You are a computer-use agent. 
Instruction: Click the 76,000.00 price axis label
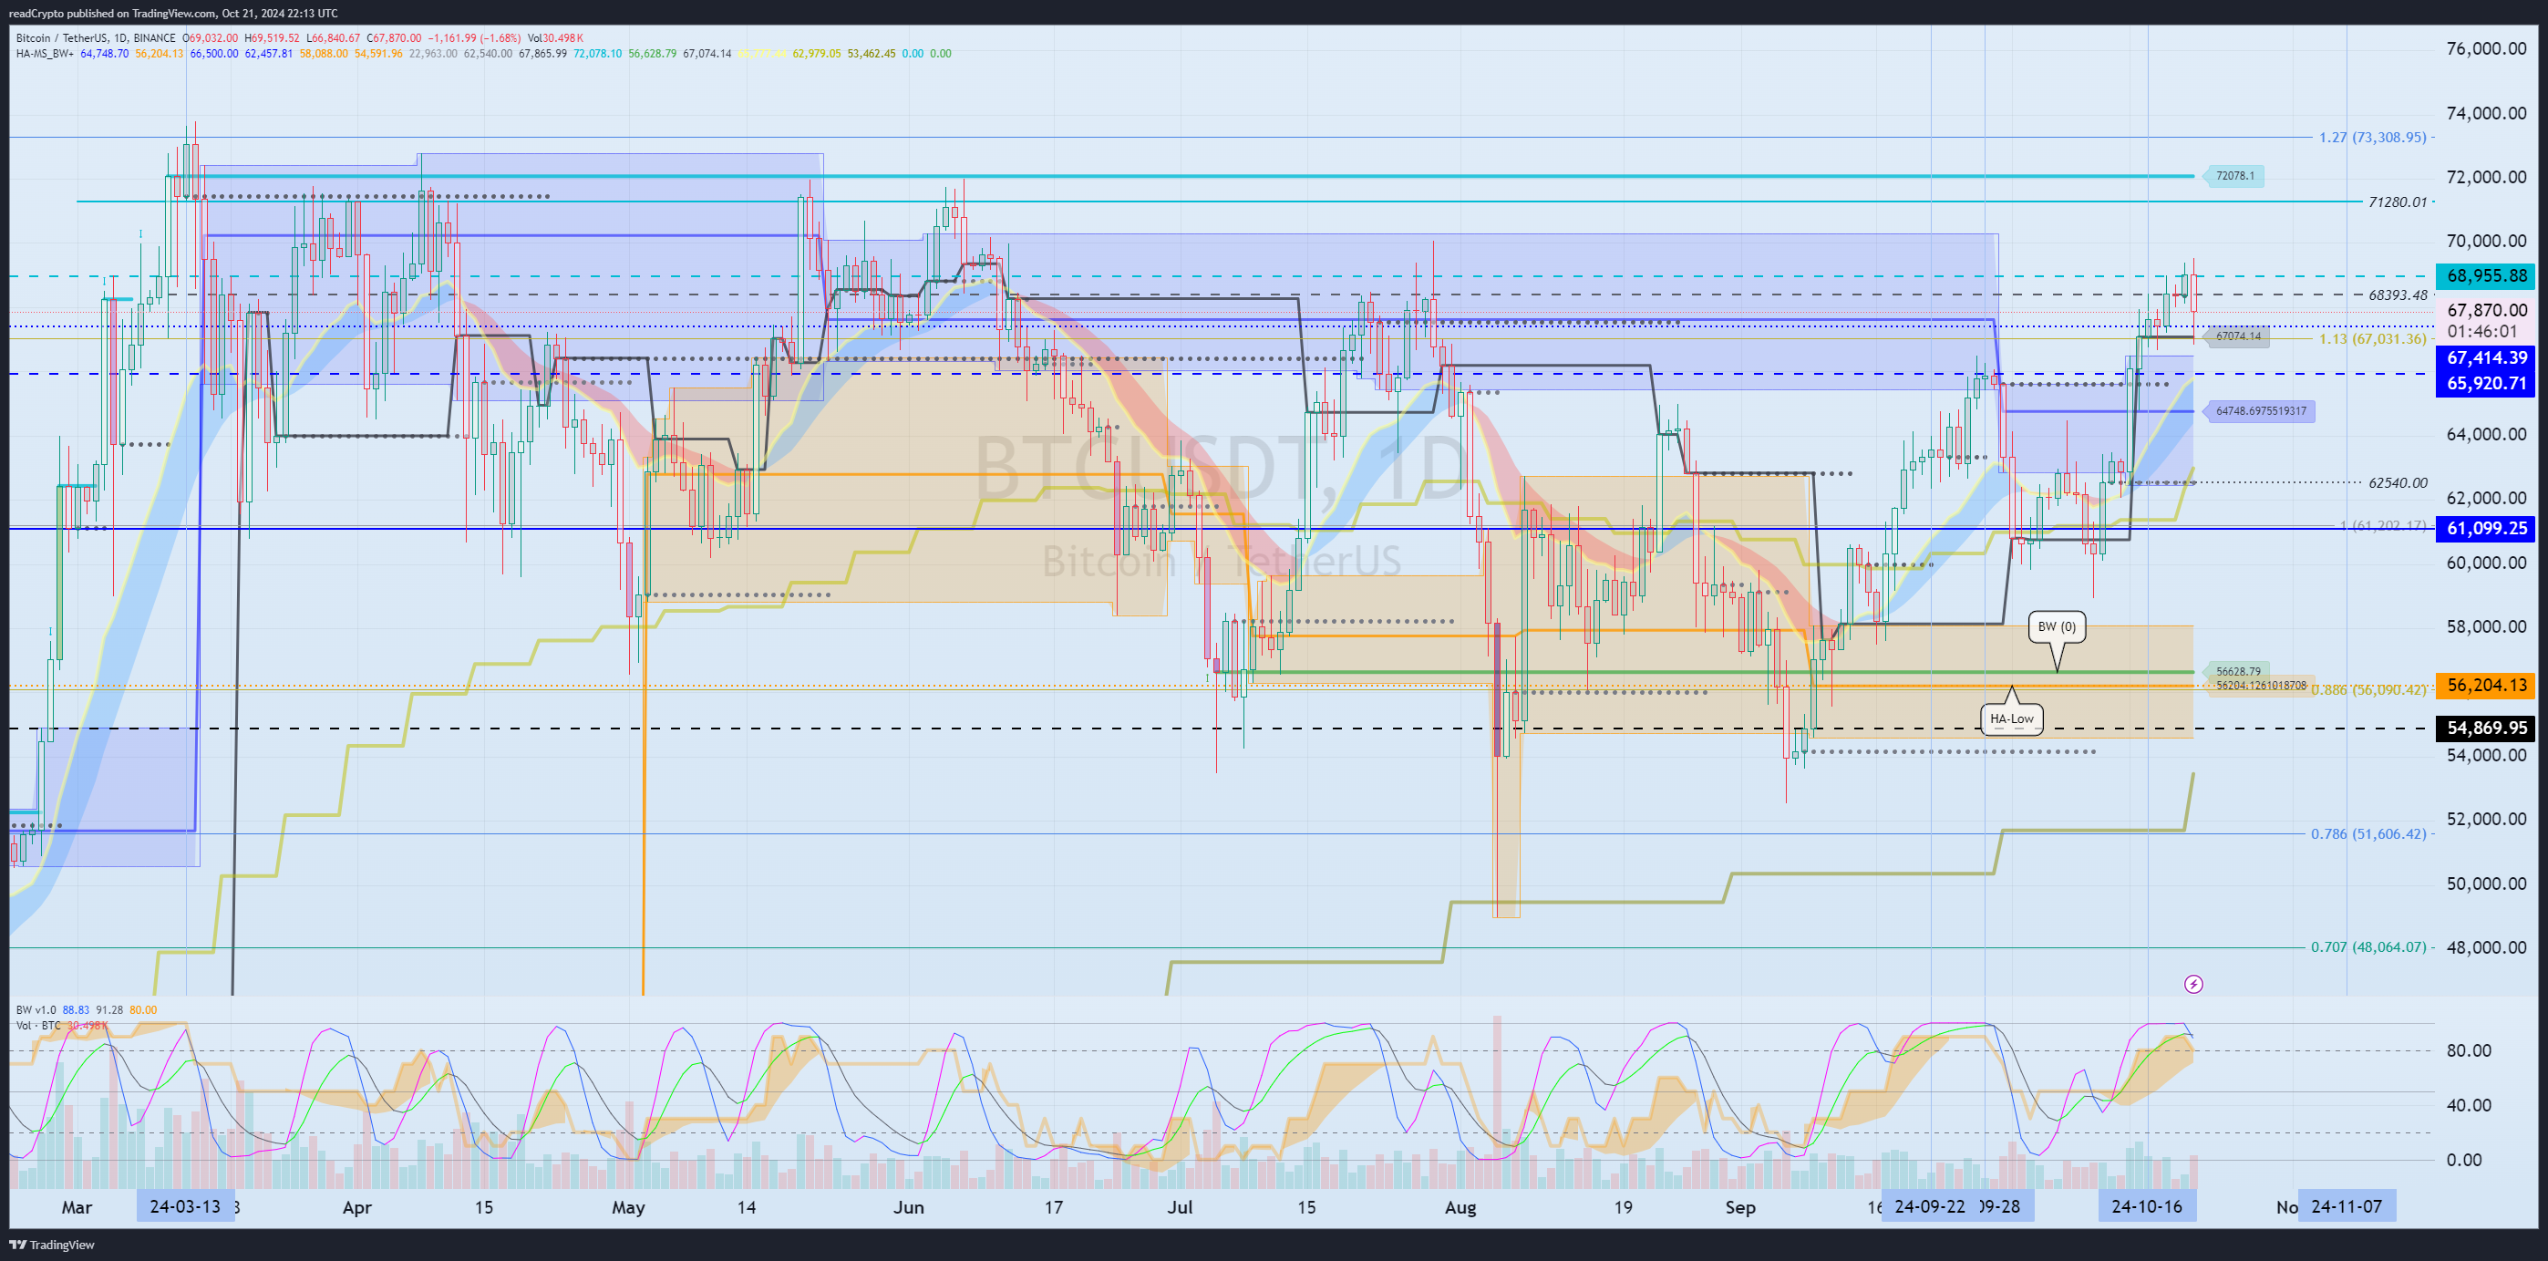click(x=2486, y=48)
